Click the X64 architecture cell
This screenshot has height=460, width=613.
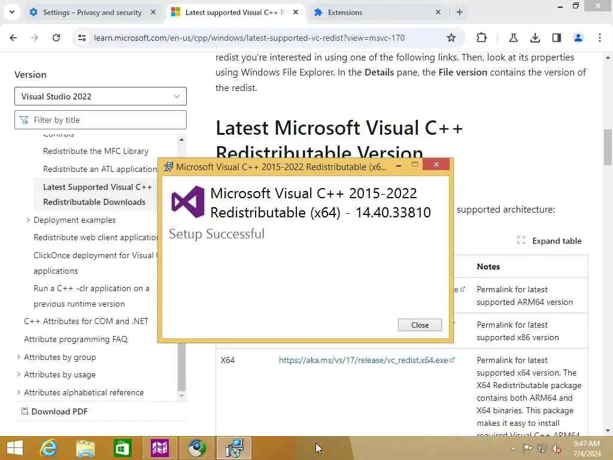tap(227, 360)
